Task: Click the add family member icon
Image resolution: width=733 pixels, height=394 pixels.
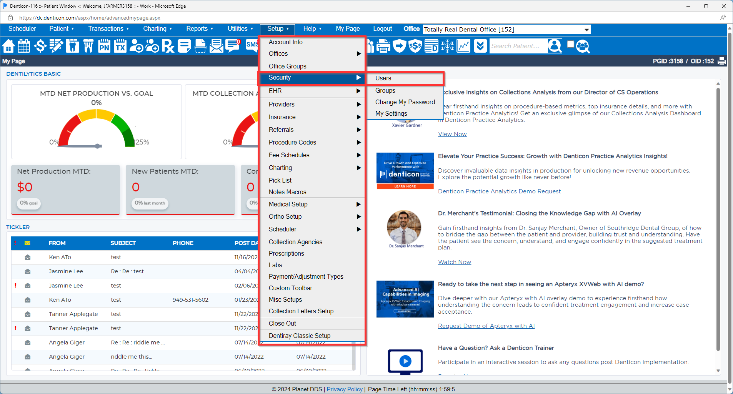Action: click(x=152, y=46)
